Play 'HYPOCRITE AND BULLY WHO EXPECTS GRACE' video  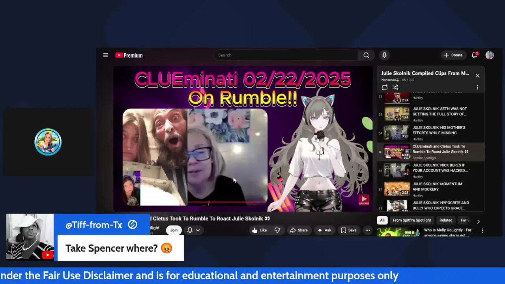[x=441, y=205]
